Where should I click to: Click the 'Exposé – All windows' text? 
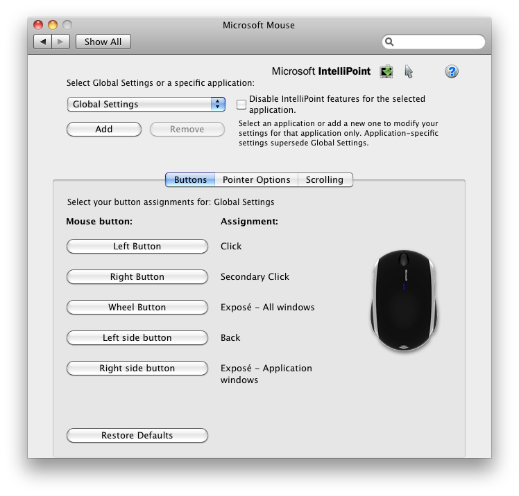point(267,307)
